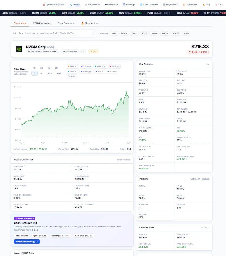The image size is (226, 256).
Task: Open the Peer Compare tab
Action: tap(66, 23)
